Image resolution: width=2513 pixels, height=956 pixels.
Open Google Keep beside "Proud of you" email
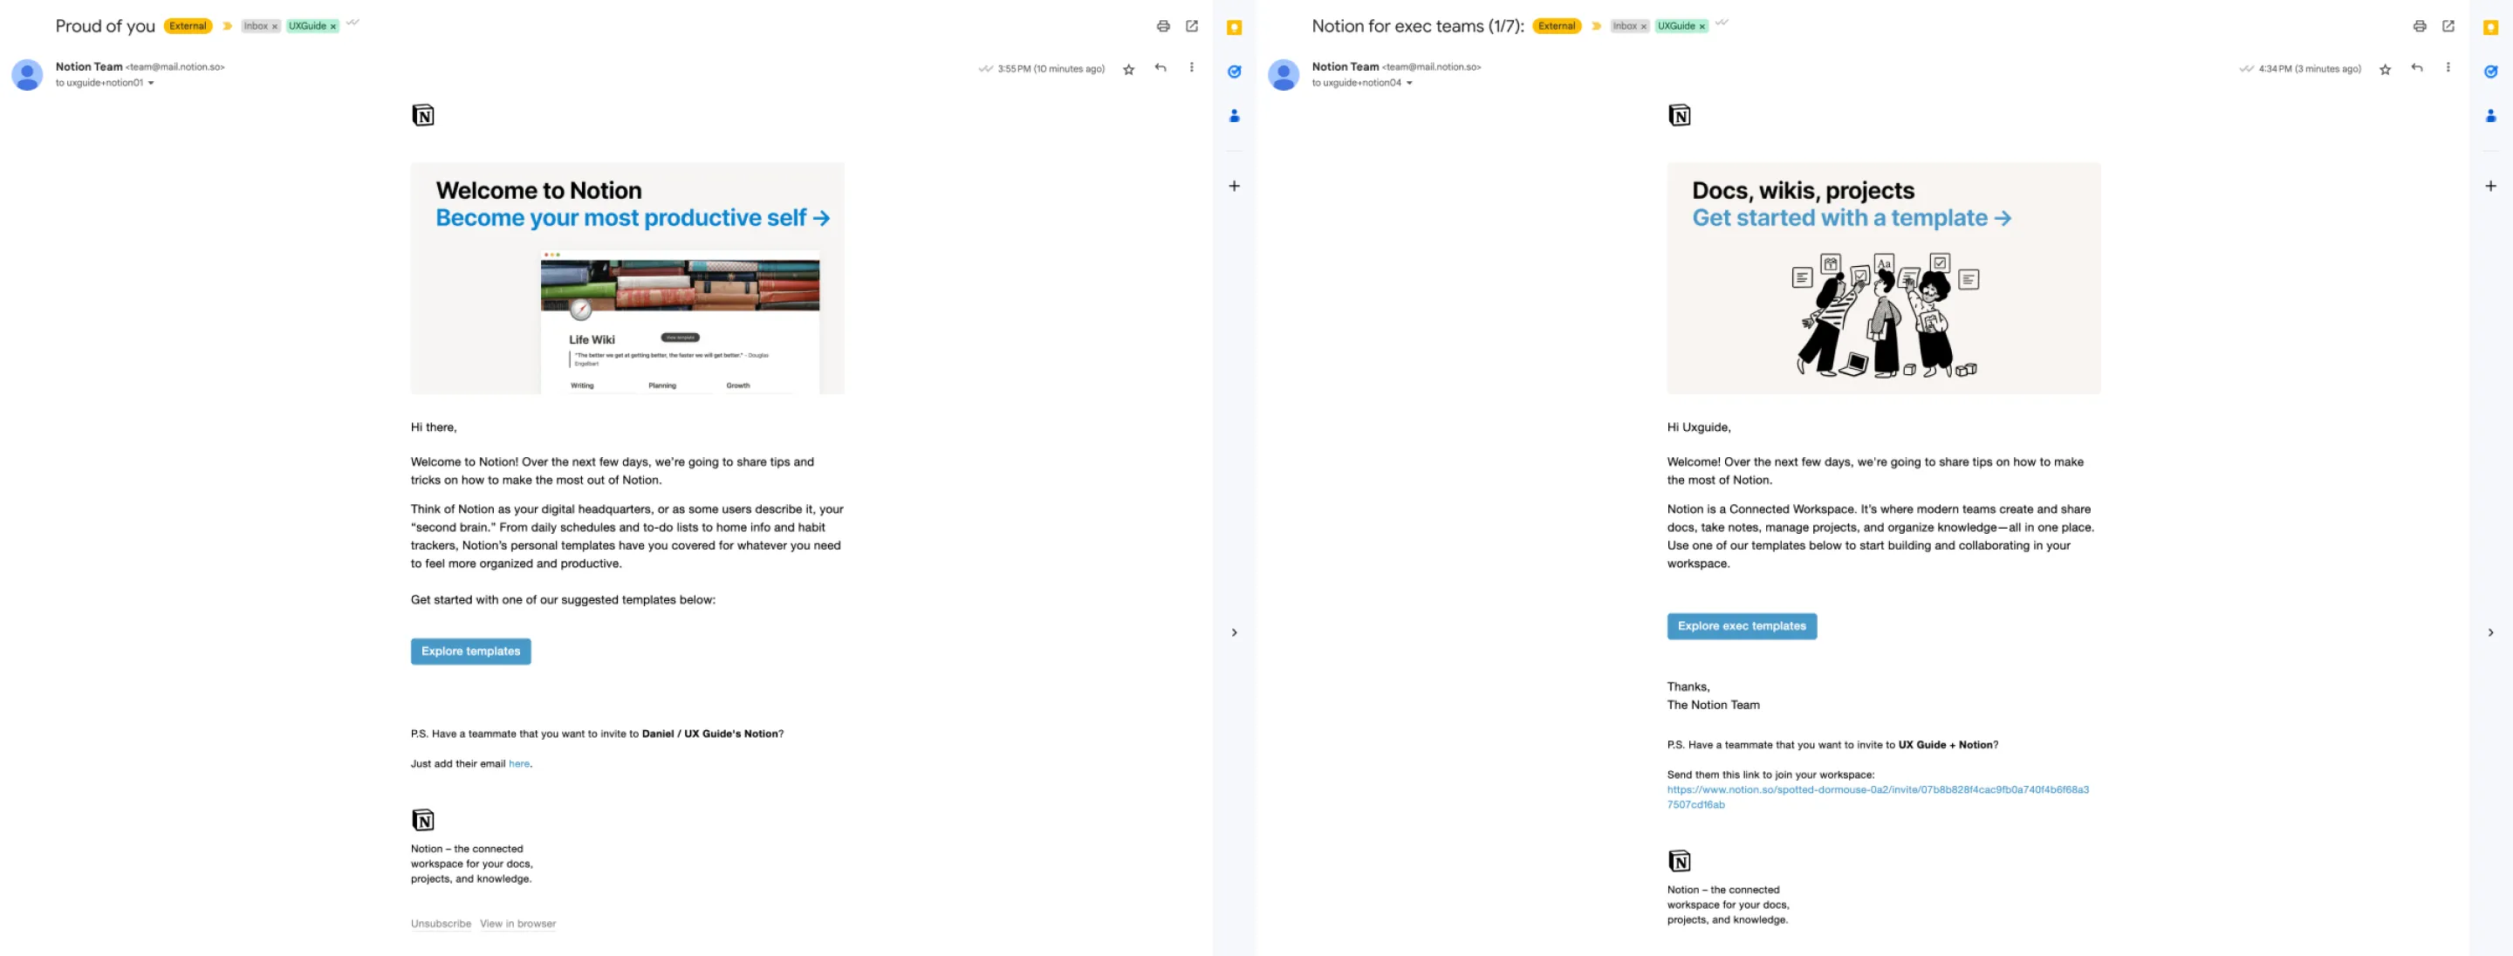coord(1234,28)
